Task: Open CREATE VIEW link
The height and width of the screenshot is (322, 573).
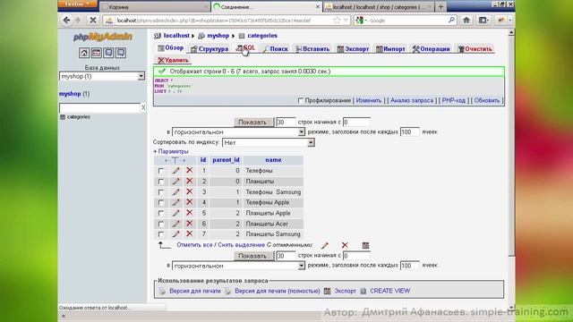Action: [x=390, y=291]
